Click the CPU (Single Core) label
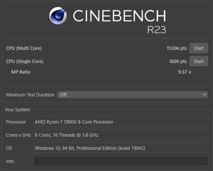 25,61
